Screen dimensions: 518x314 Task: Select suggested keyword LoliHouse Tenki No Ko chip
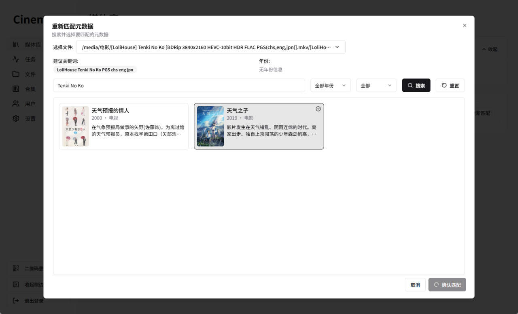pos(95,70)
